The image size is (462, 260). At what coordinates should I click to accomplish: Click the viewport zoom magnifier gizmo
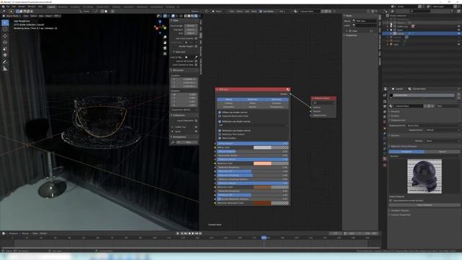coord(165,37)
